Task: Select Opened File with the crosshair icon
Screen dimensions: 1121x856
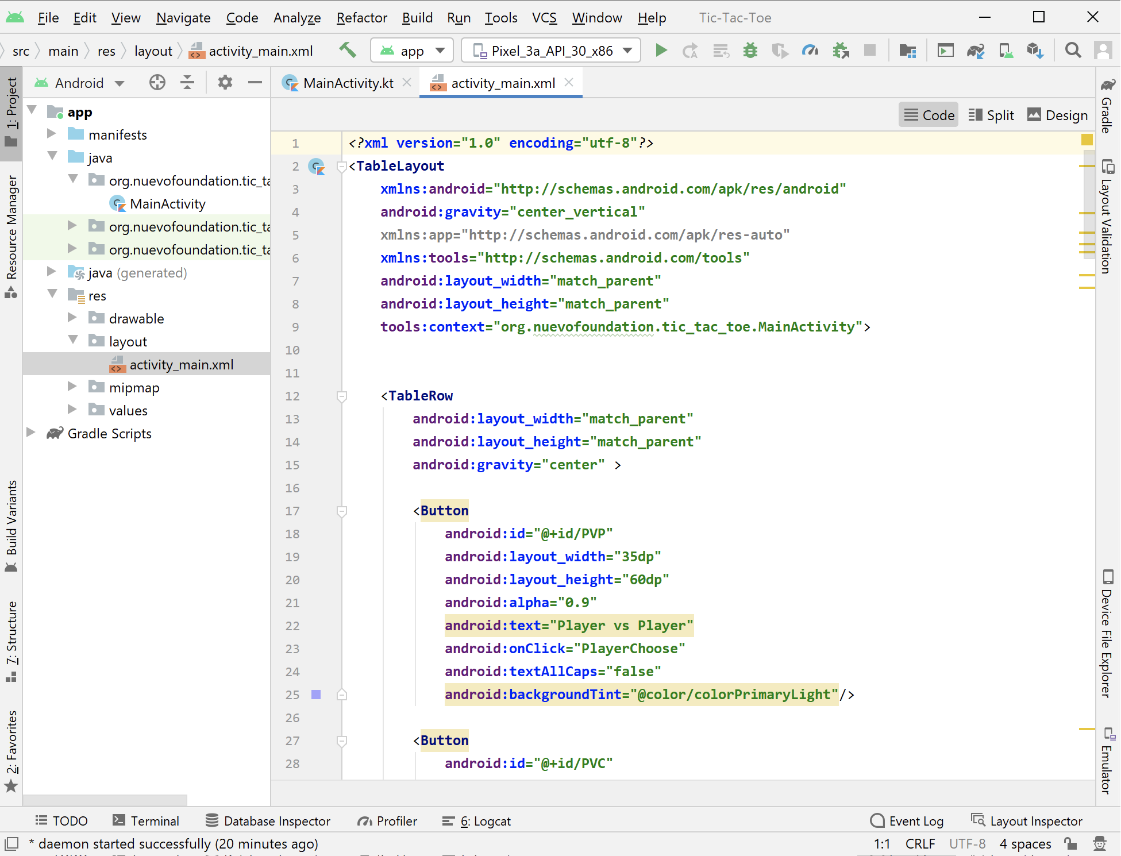Action: click(x=157, y=83)
